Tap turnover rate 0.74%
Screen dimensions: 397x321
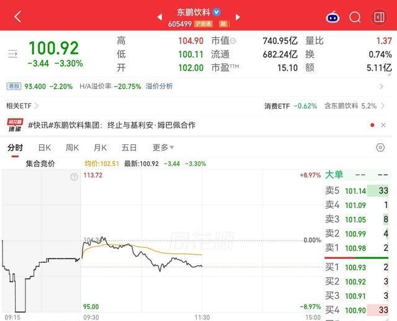(x=380, y=55)
